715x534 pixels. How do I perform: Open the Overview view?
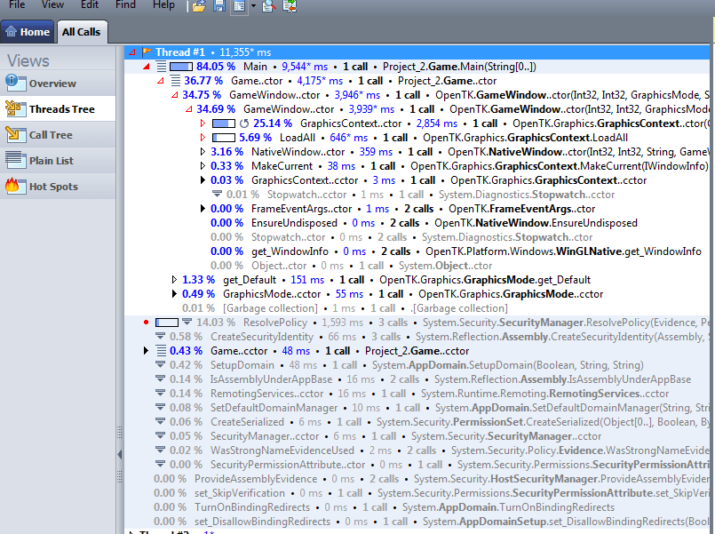point(52,84)
